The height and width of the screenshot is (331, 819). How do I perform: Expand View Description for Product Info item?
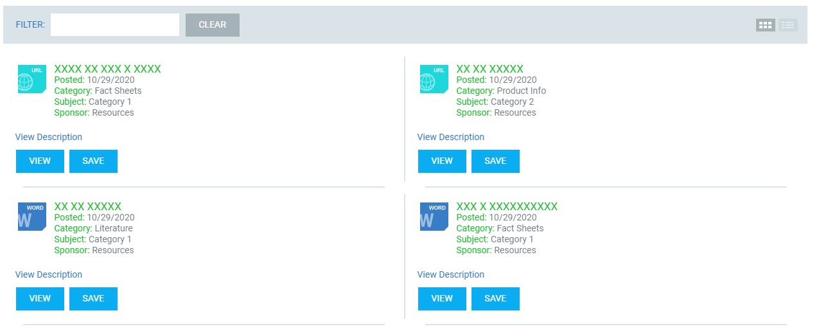pyautogui.click(x=451, y=137)
